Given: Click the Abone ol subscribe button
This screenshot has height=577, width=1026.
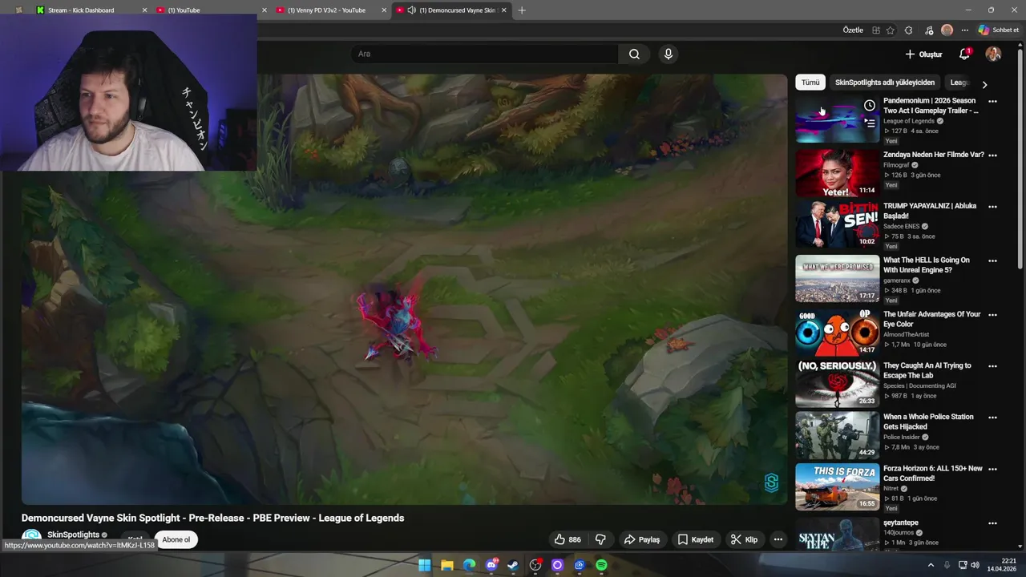Looking at the screenshot, I should pos(176,539).
